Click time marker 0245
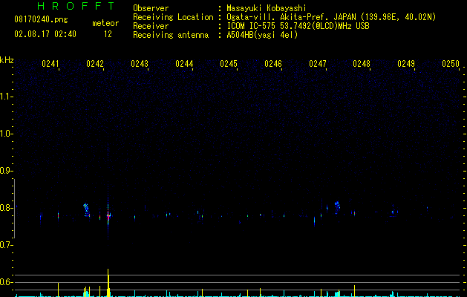 [229, 64]
